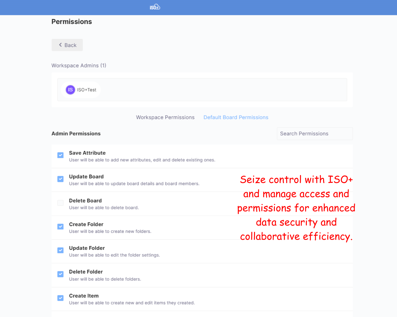Uncheck the Save Attribute checkbox
Viewport: 397px width, 317px height.
click(x=60, y=155)
